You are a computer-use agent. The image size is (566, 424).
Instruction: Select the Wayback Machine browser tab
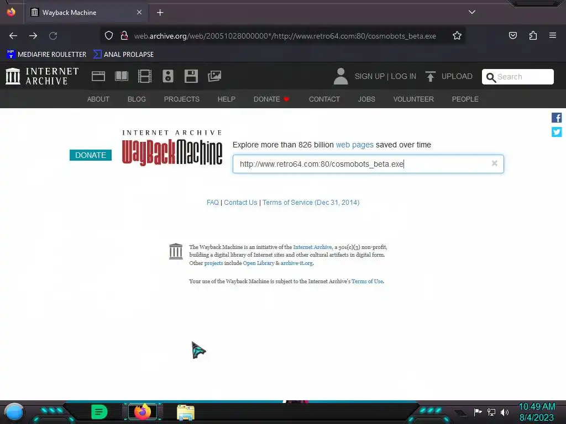[x=87, y=12]
